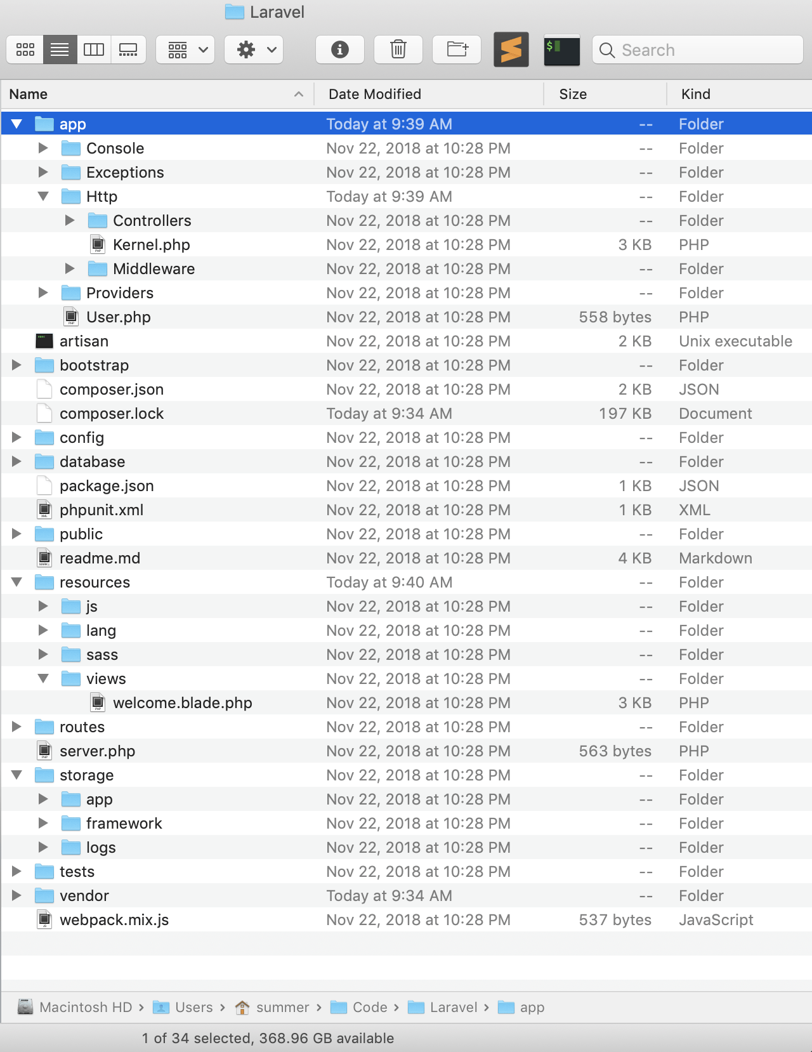Screen dimensions: 812x1052
Task: Click app folder in path bar
Action: click(x=521, y=1007)
